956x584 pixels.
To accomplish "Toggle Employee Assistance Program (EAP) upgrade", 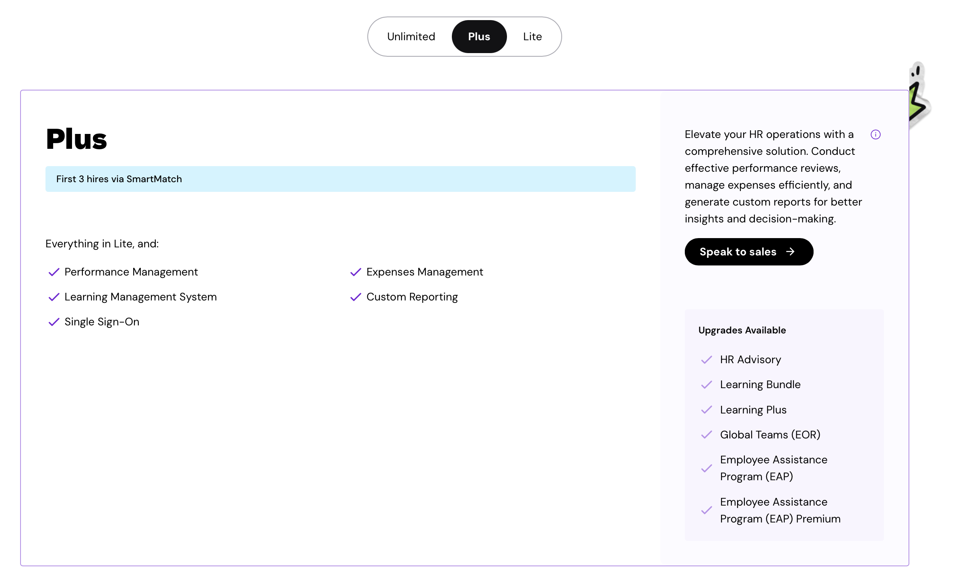I will (773, 468).
